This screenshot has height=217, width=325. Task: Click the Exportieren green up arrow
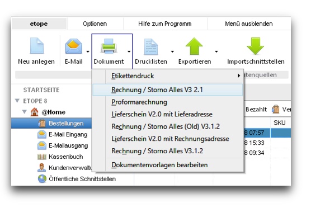(x=194, y=46)
